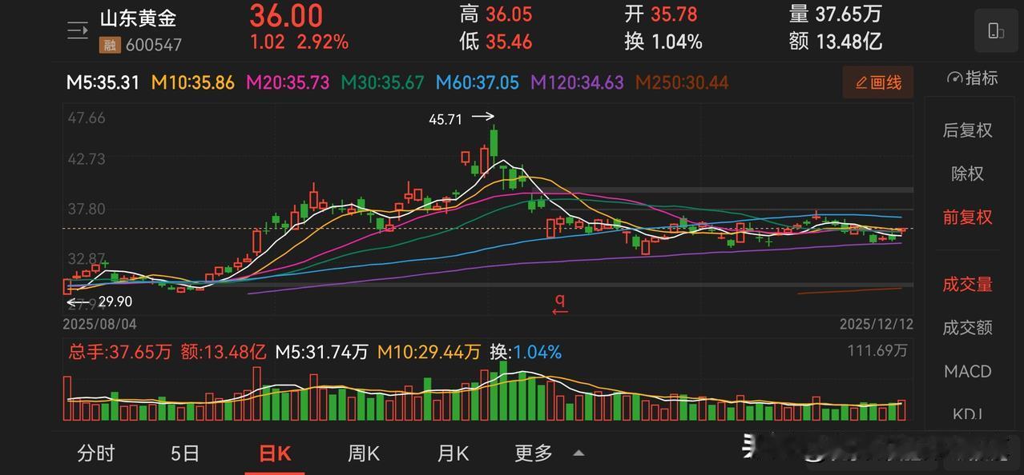The height and width of the screenshot is (475, 1024).
Task: Switch to the 分时 intraday tab
Action: [x=96, y=453]
